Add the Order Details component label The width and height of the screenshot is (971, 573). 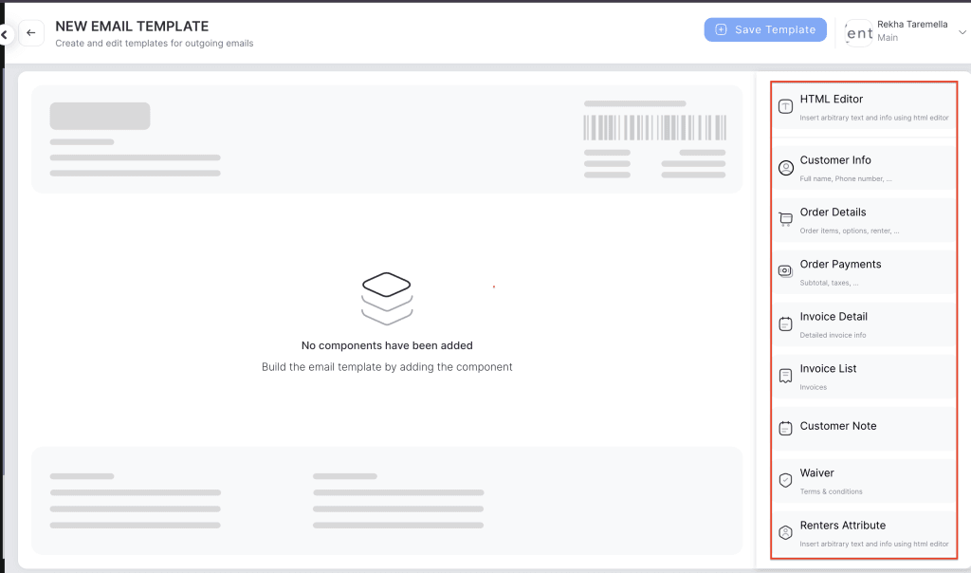coord(833,213)
